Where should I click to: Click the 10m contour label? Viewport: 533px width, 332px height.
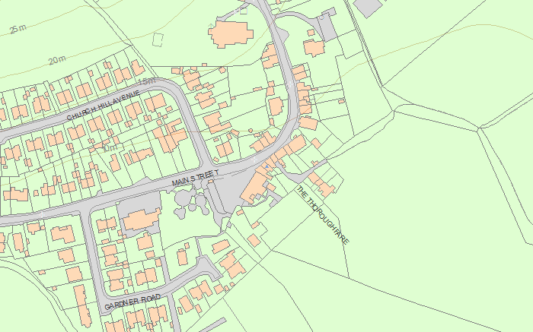[110, 147]
